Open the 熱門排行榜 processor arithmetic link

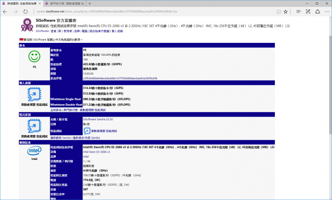[x=85, y=110]
